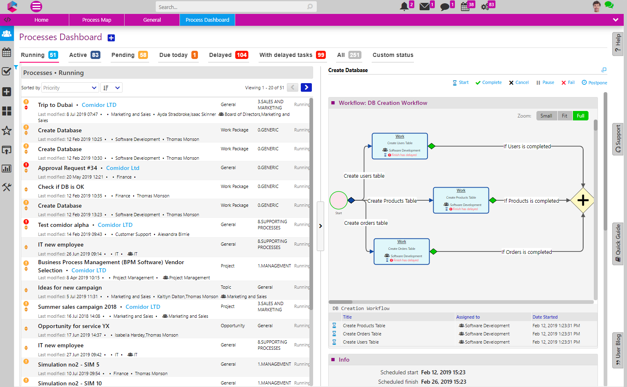This screenshot has width=627, height=387.
Task: Toggle the filter funnel above the process list
Action: pos(15,66)
